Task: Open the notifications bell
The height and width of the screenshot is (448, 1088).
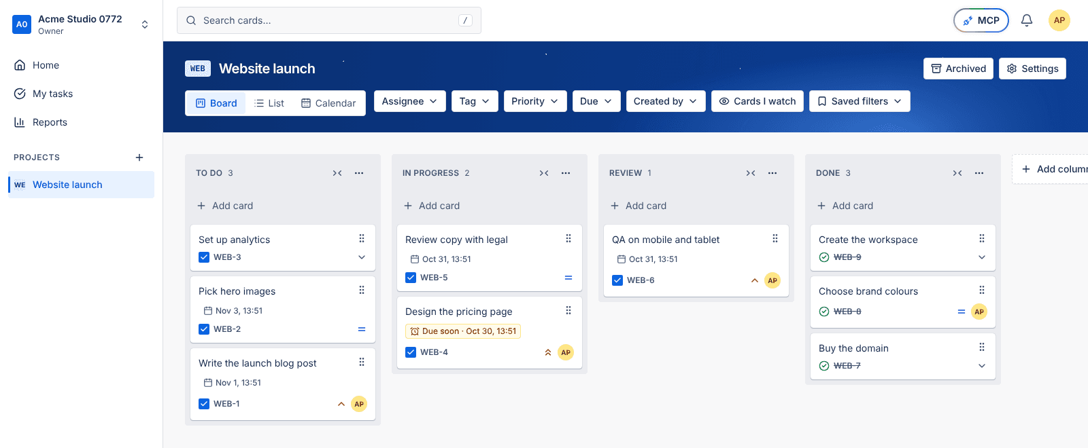Action: tap(1027, 20)
